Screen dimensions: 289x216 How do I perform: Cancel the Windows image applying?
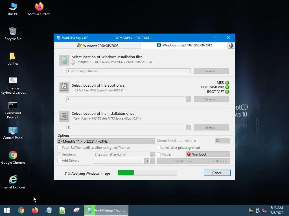(x=217, y=173)
